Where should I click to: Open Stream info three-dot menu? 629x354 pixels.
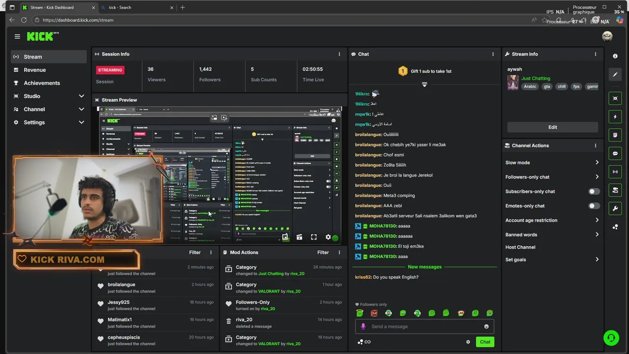595,54
